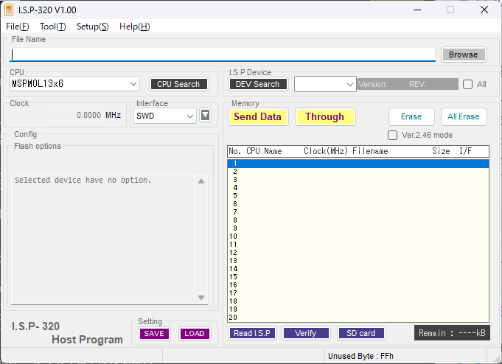Image resolution: width=502 pixels, height=364 pixels.
Task: Click the I.S.P-320 app icon in title bar
Action: 9,10
